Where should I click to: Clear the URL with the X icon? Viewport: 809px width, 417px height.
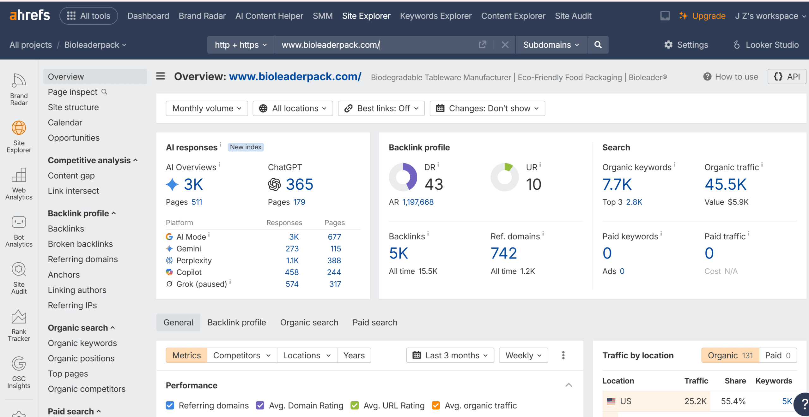(505, 45)
